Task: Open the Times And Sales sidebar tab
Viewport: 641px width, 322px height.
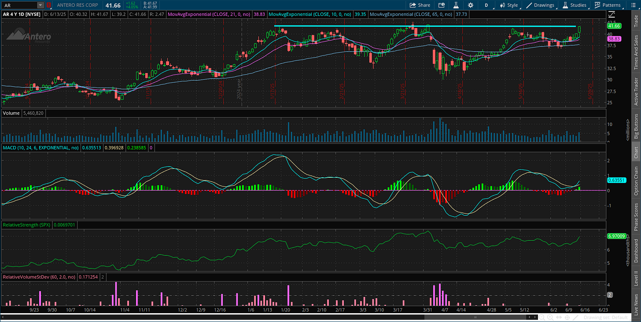Action: (636, 52)
